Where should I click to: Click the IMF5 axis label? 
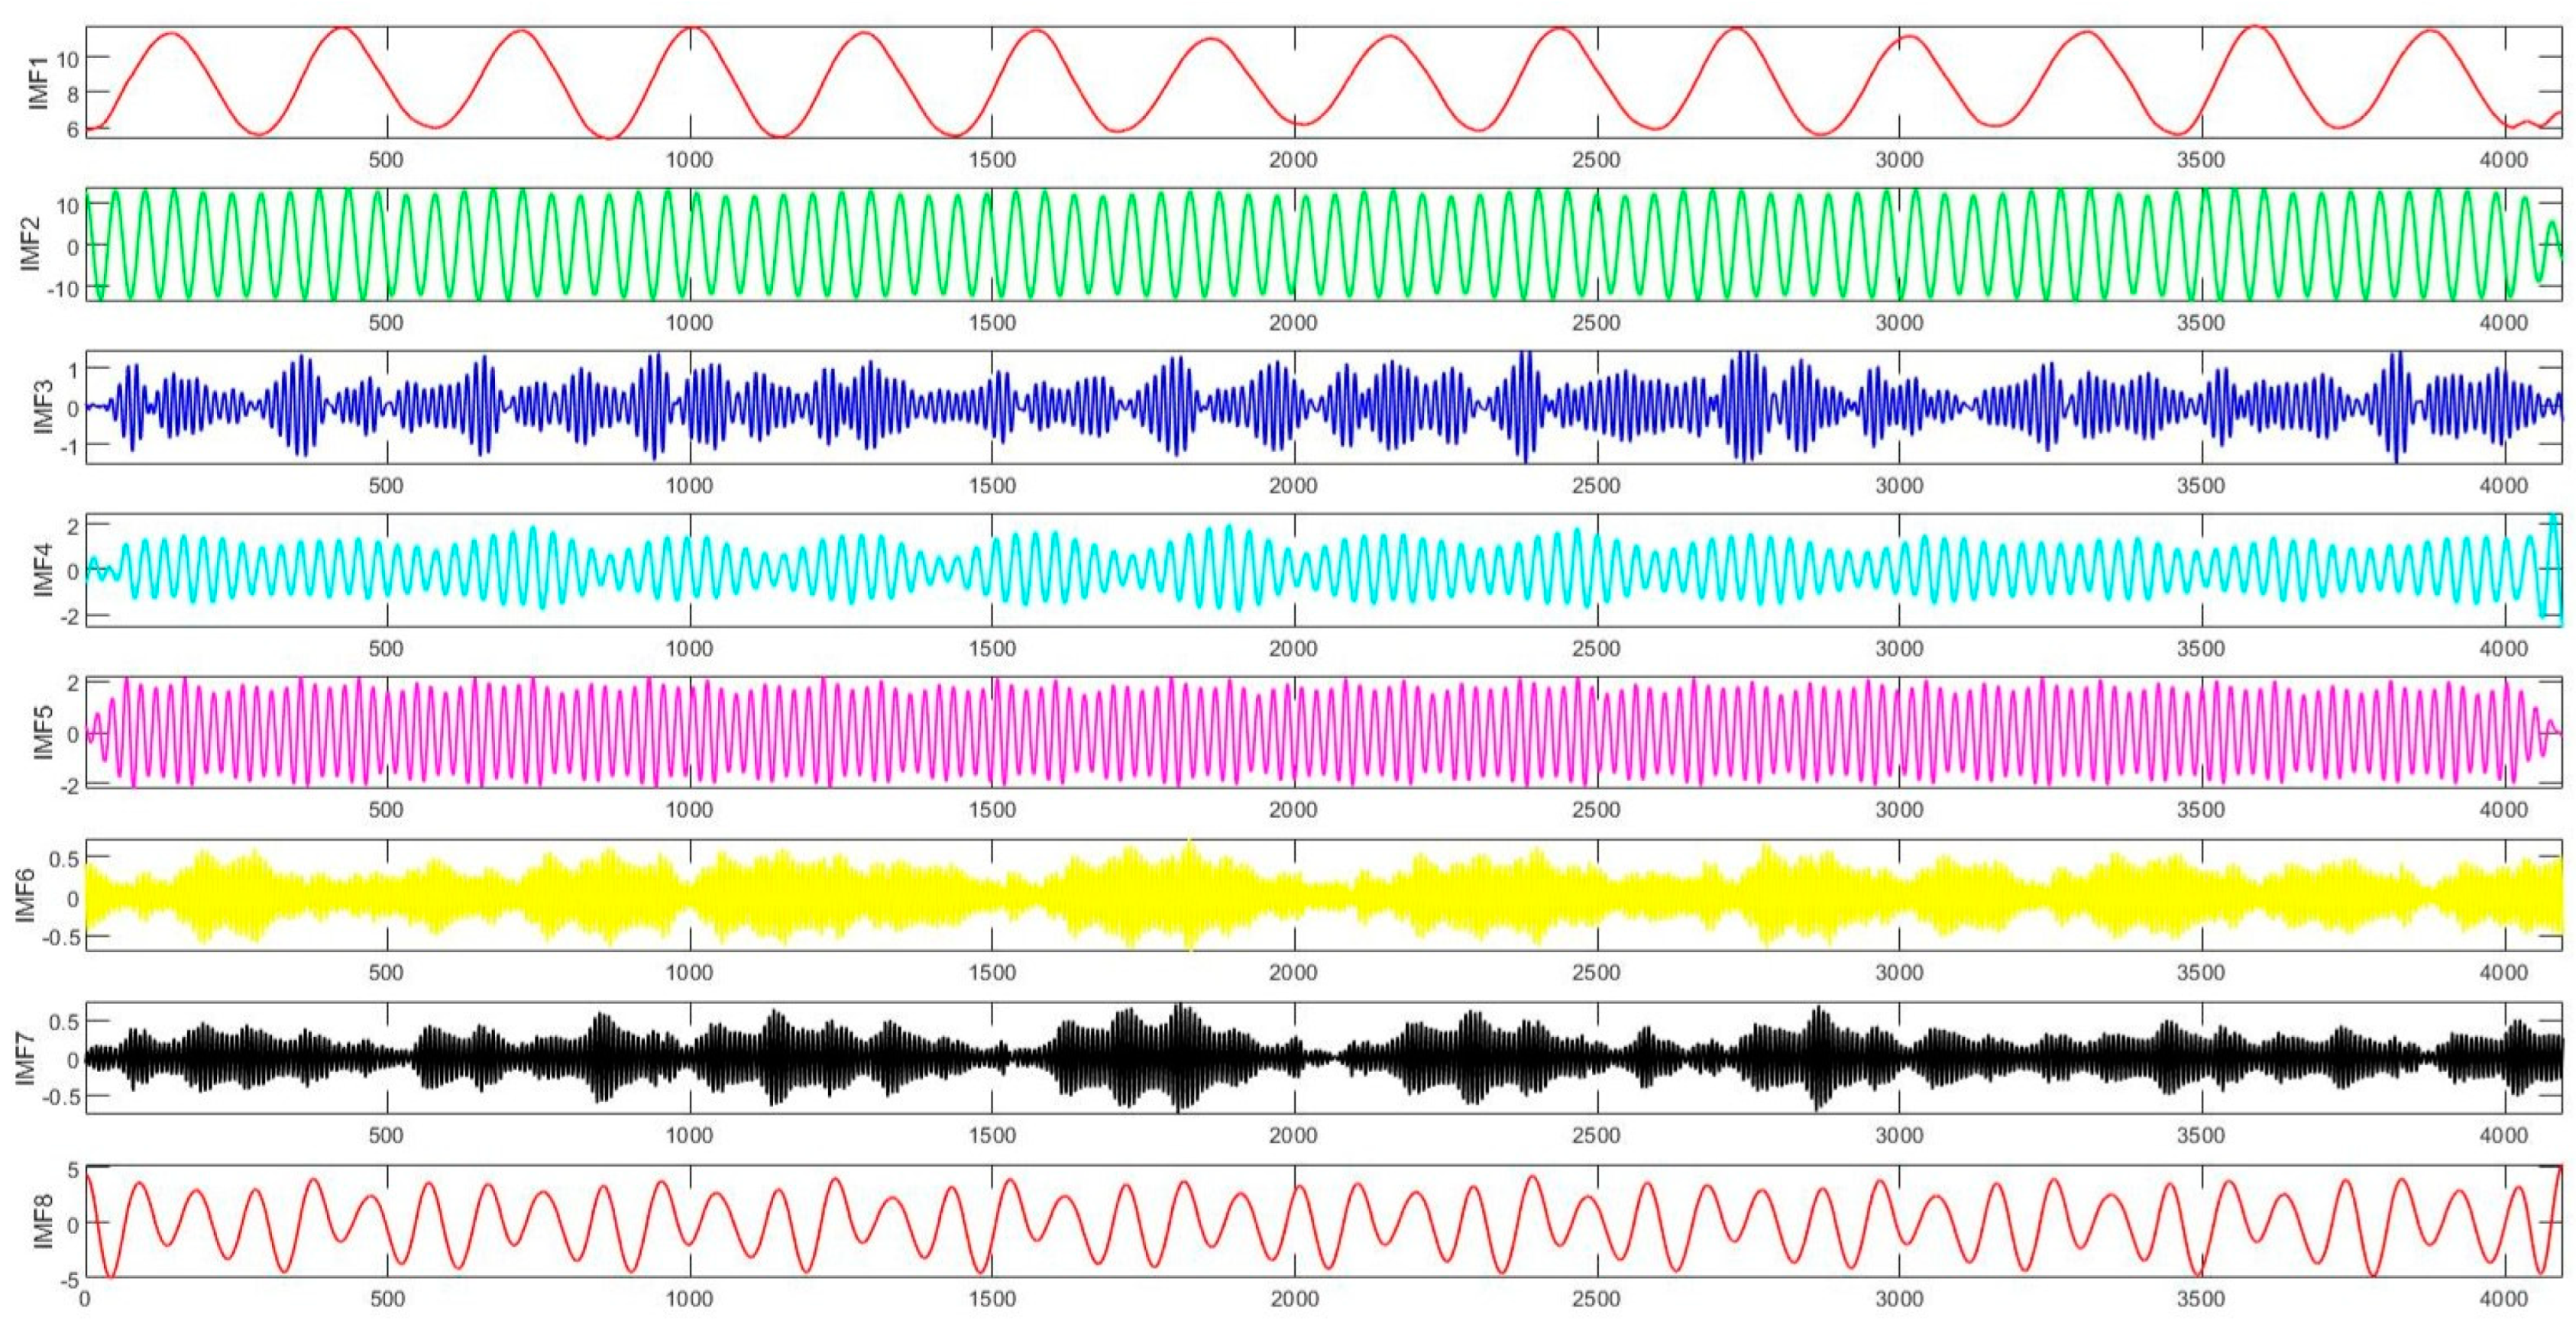coord(42,734)
